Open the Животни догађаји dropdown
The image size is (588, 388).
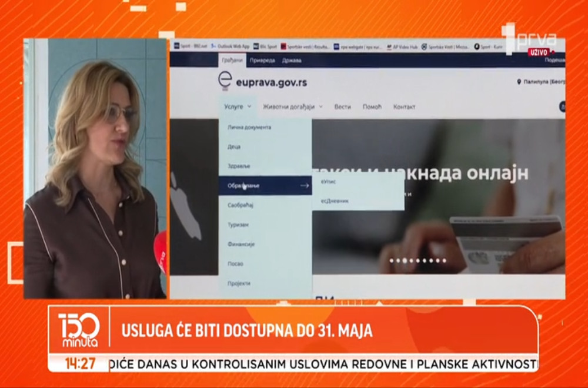click(x=290, y=107)
